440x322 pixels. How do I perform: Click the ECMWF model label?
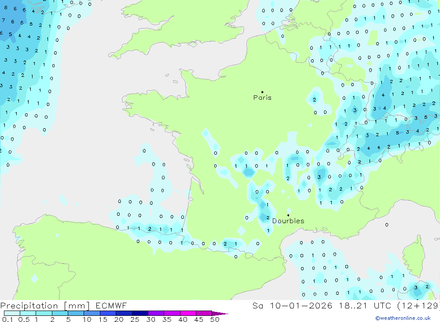coord(111,305)
